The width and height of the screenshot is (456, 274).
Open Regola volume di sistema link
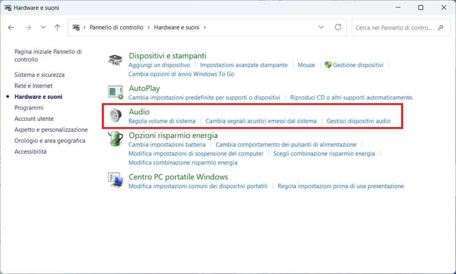[162, 121]
